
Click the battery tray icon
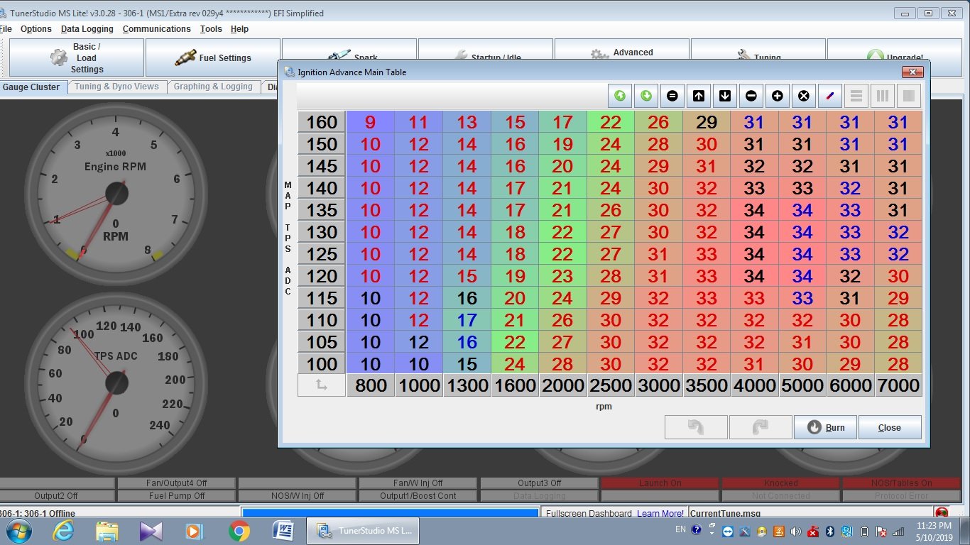click(864, 531)
